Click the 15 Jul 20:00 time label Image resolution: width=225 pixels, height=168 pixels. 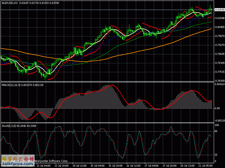point(116,166)
